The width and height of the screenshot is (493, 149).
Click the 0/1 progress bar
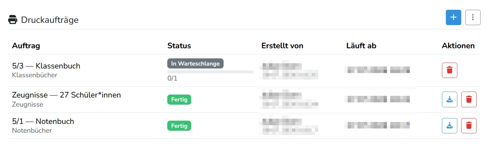tap(210, 72)
